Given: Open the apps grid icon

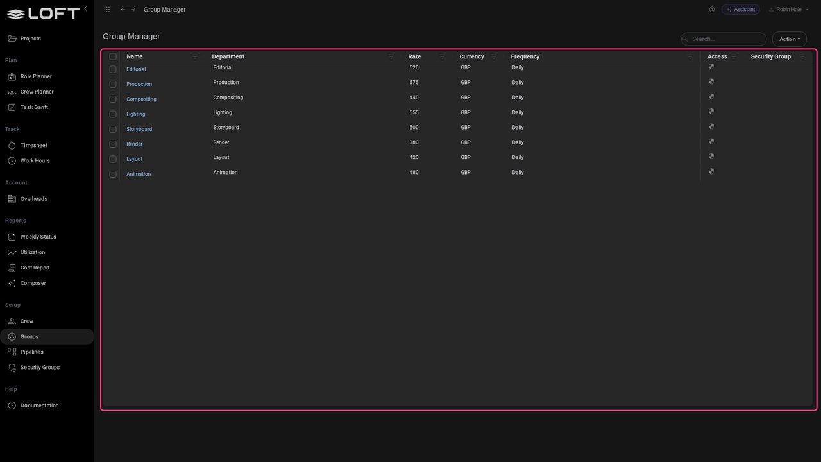Looking at the screenshot, I should [x=107, y=10].
